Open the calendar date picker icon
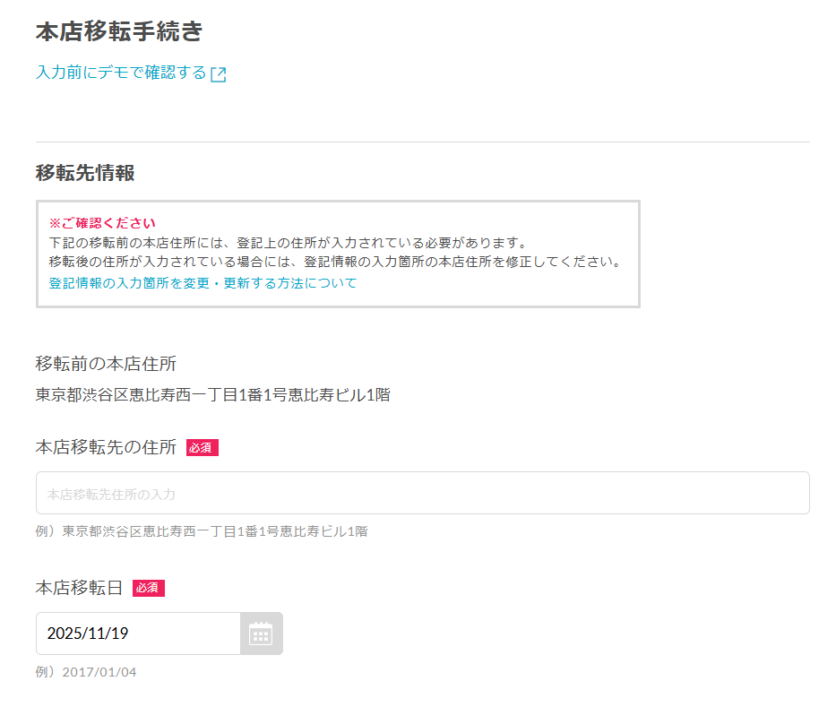Screen dimensions: 836x707 pyautogui.click(x=261, y=634)
